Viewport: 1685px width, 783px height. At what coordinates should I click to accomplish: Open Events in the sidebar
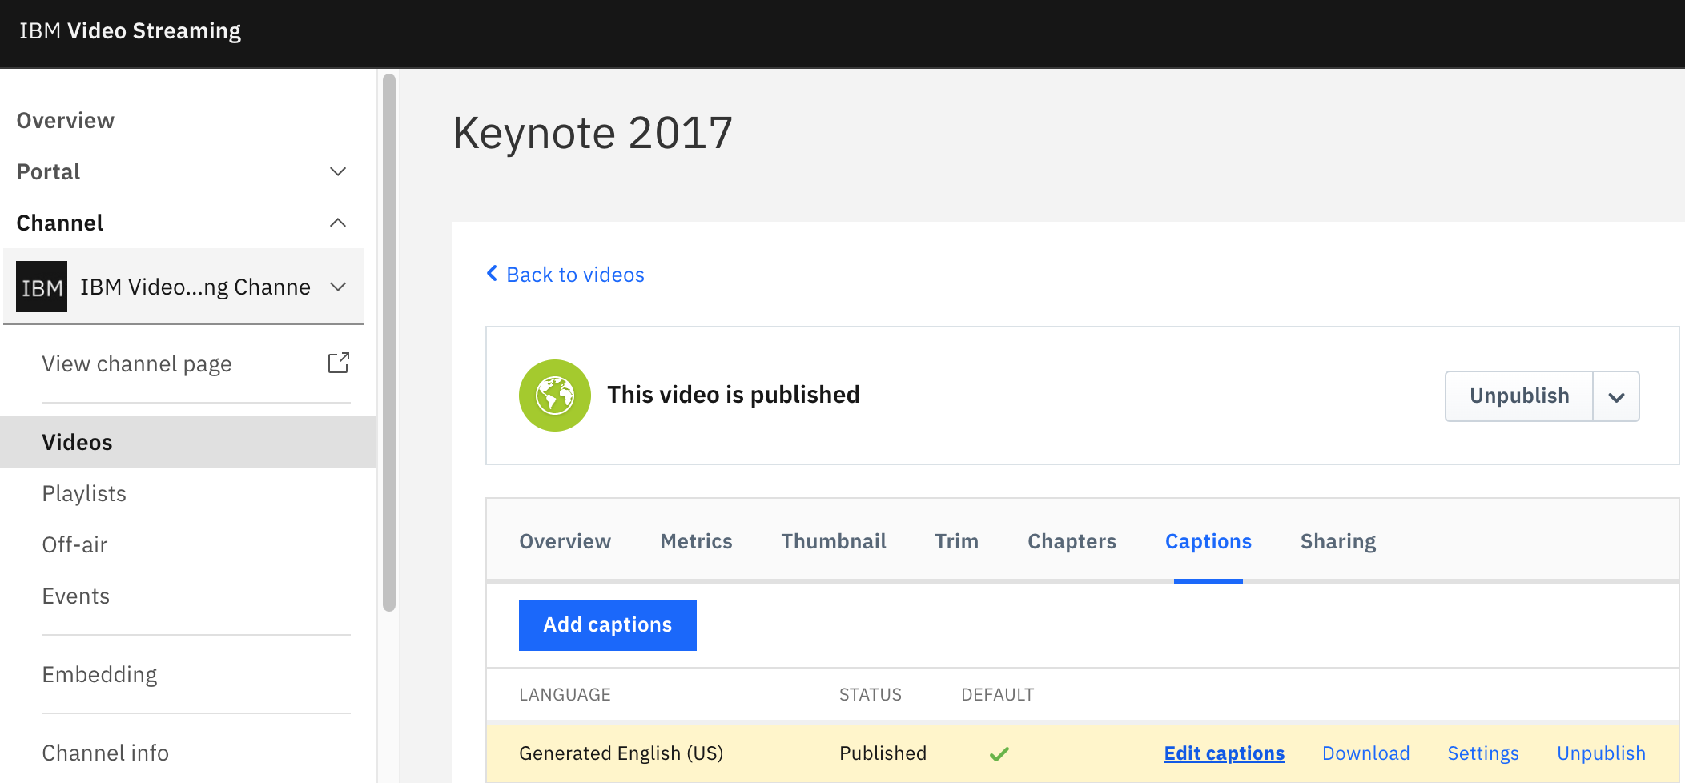[75, 596]
